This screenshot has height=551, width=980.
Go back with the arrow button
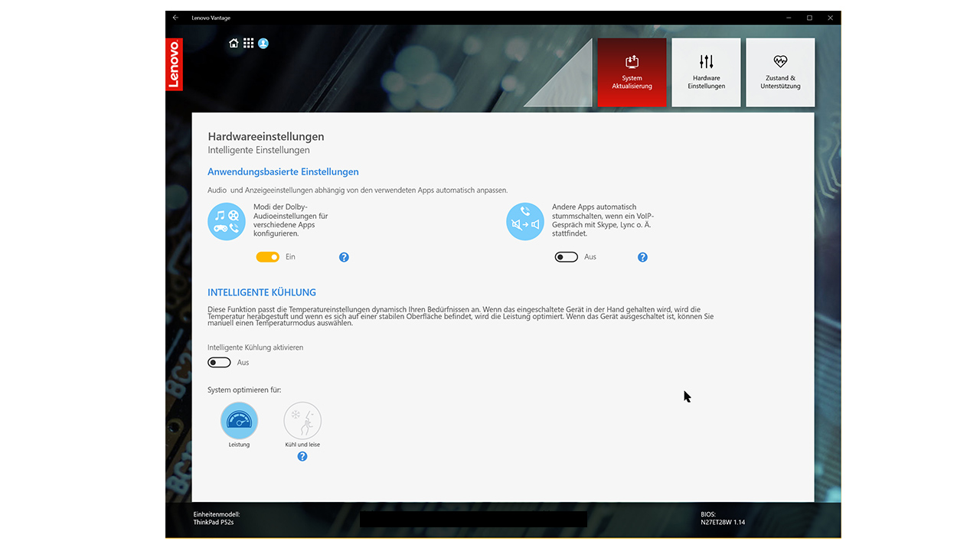(x=176, y=18)
